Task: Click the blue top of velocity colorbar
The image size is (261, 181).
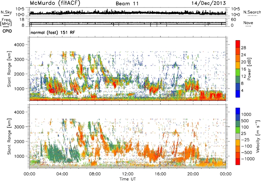Action: pyautogui.click(x=238, y=111)
